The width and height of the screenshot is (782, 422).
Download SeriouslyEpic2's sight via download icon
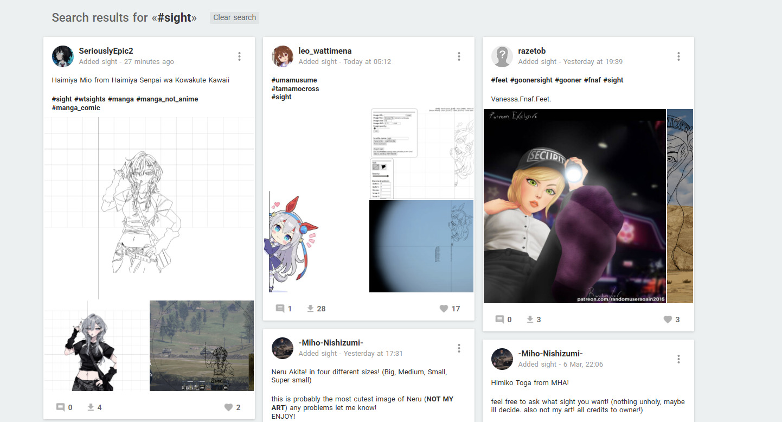pyautogui.click(x=91, y=407)
